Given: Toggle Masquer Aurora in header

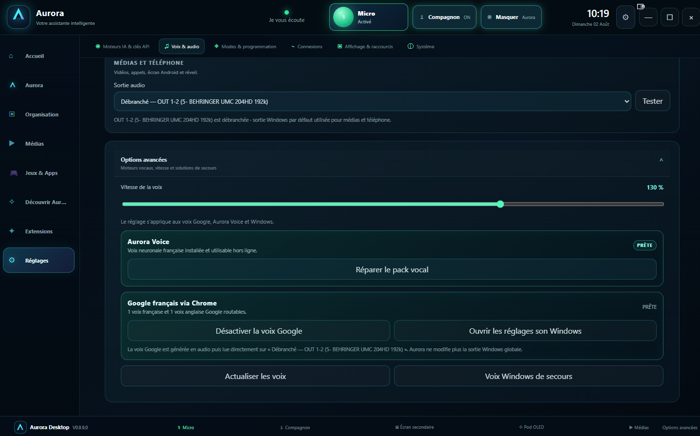Looking at the screenshot, I should tap(511, 17).
